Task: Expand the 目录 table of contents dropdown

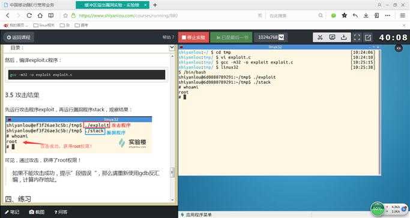Action: pyautogui.click(x=172, y=48)
